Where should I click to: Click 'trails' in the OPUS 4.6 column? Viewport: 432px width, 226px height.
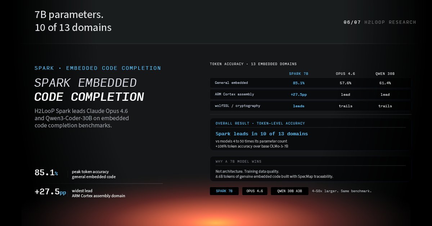pyautogui.click(x=346, y=106)
